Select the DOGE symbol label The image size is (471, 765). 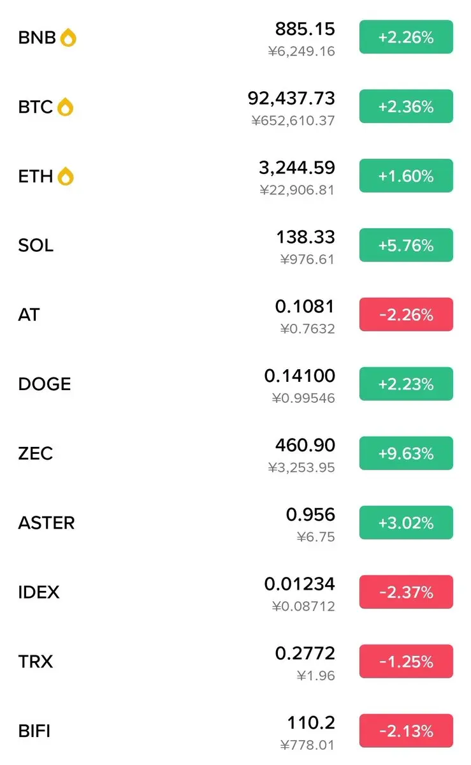(x=45, y=384)
